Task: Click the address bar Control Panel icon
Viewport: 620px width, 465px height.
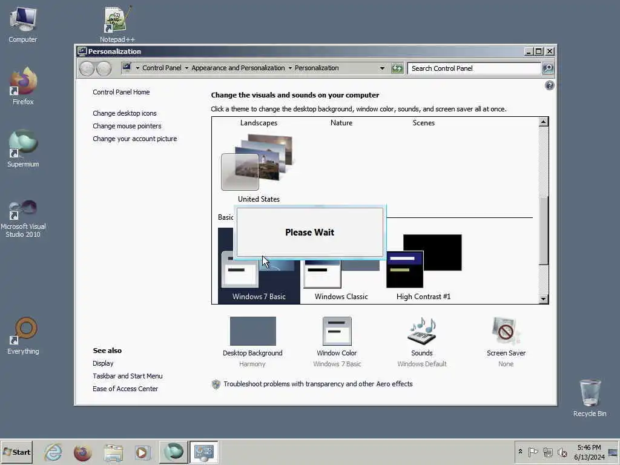Action: click(x=127, y=68)
